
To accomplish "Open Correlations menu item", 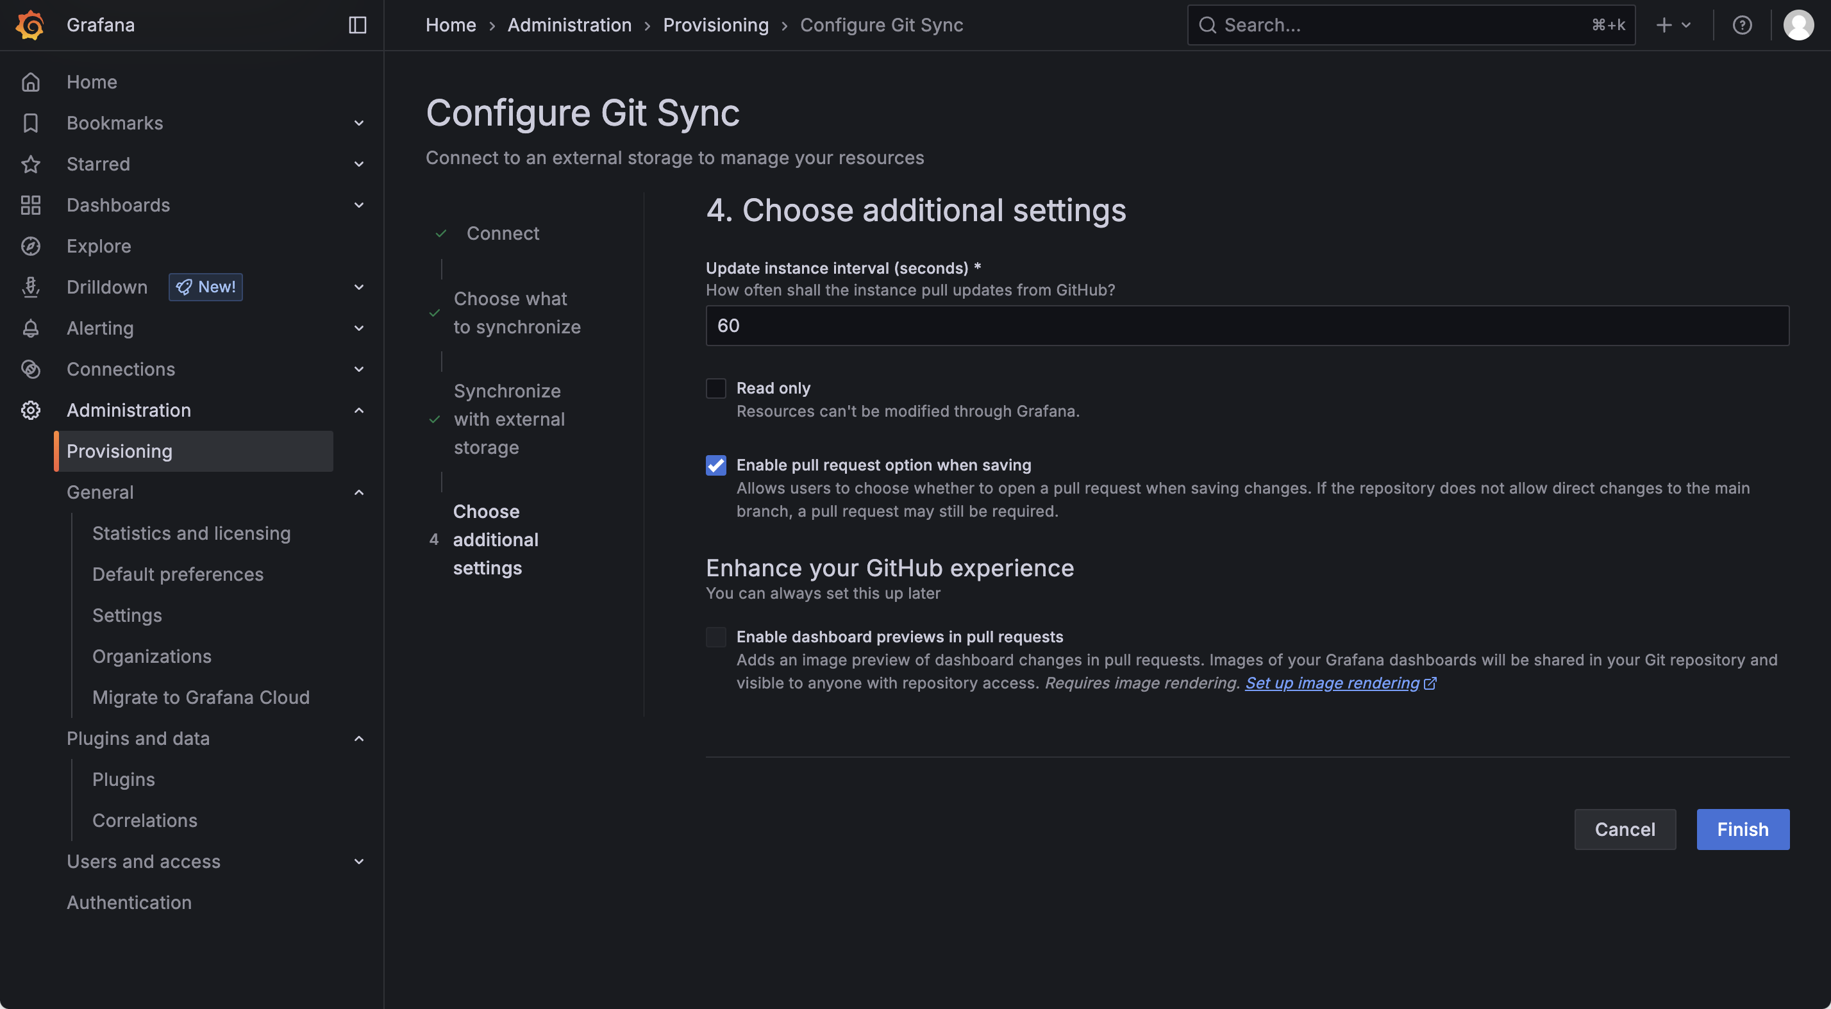I will [145, 820].
